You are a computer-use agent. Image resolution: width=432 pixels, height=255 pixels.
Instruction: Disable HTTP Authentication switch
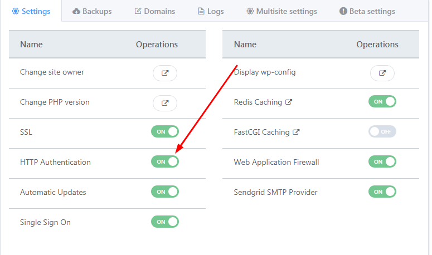coord(165,161)
